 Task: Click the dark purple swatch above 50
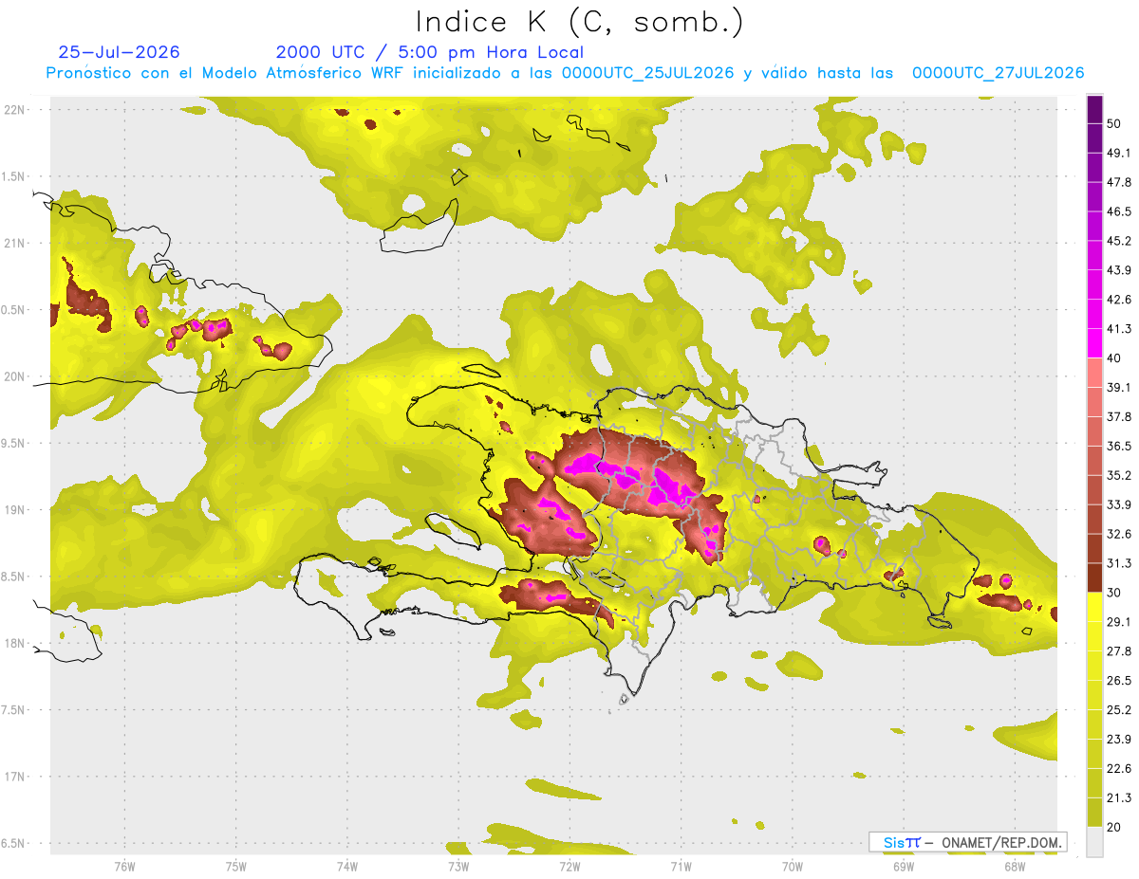(x=1094, y=109)
